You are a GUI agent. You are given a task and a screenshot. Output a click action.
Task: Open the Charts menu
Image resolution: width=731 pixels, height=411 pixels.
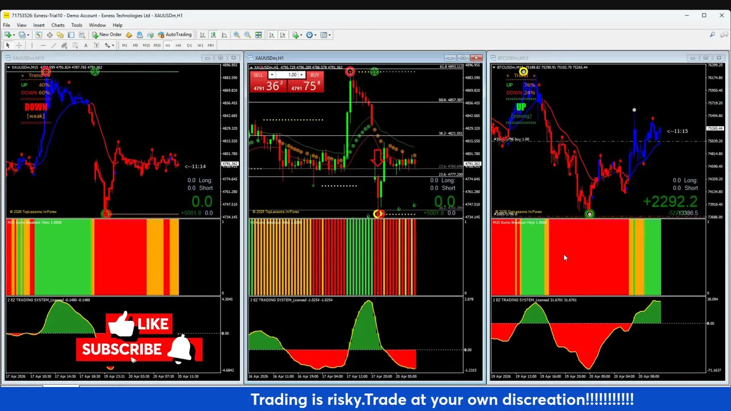tap(58, 25)
